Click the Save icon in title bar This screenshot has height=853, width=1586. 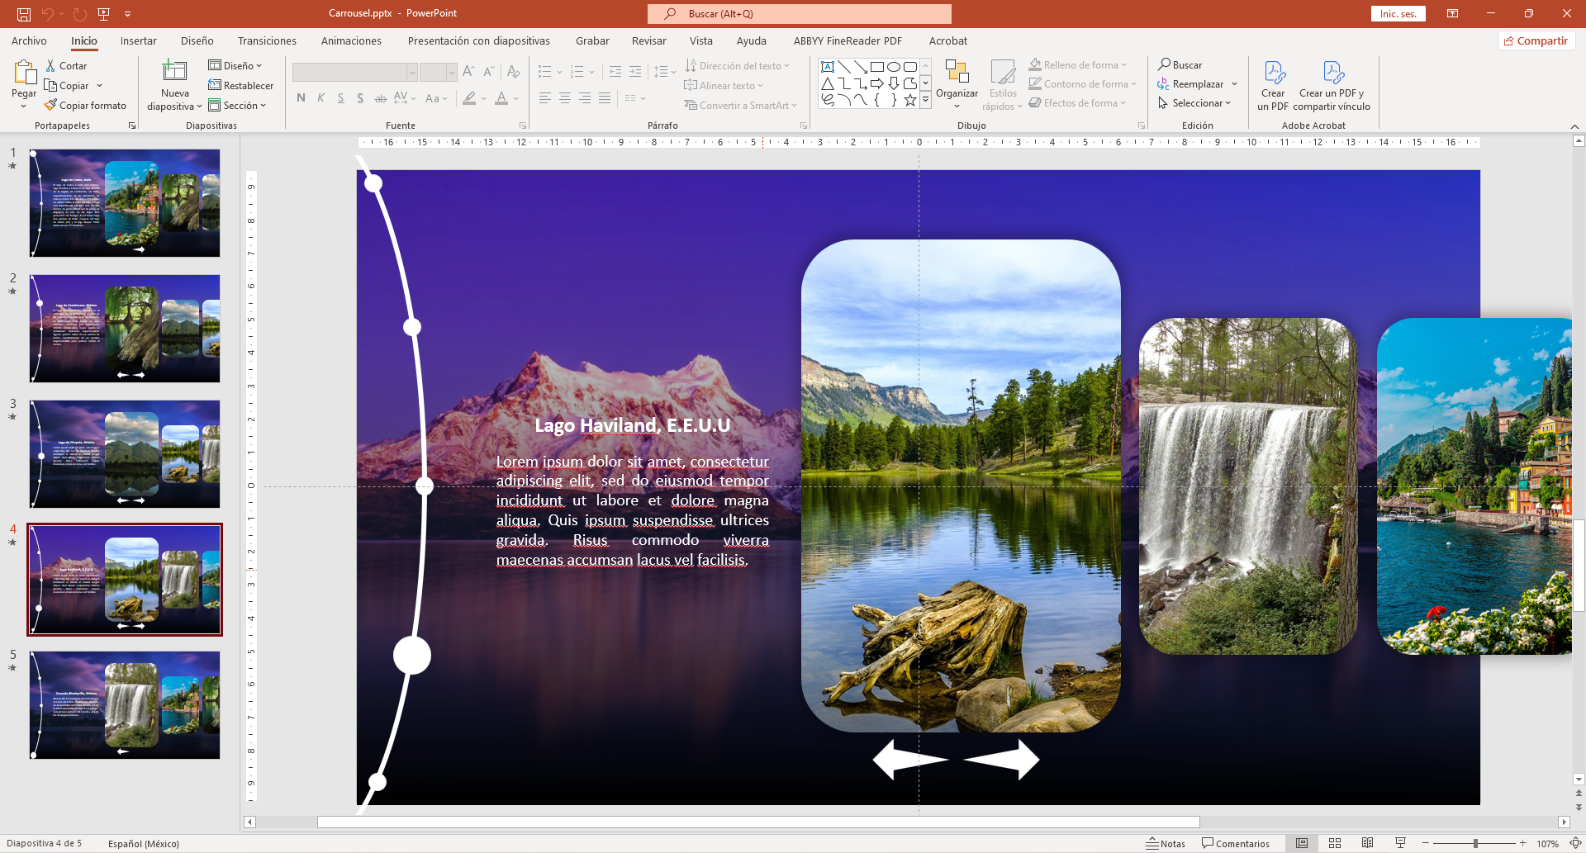pos(24,14)
